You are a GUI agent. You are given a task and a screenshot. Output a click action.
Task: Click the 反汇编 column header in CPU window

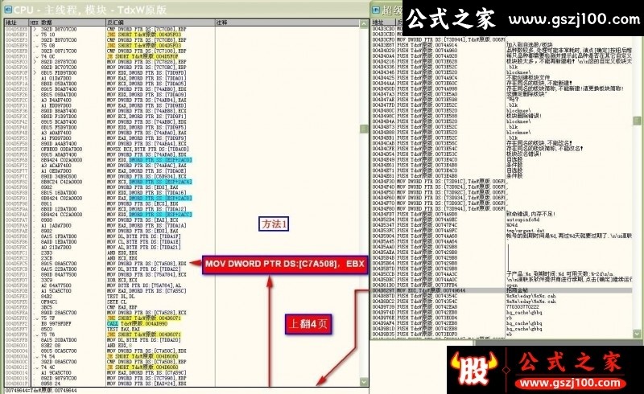tap(160, 23)
